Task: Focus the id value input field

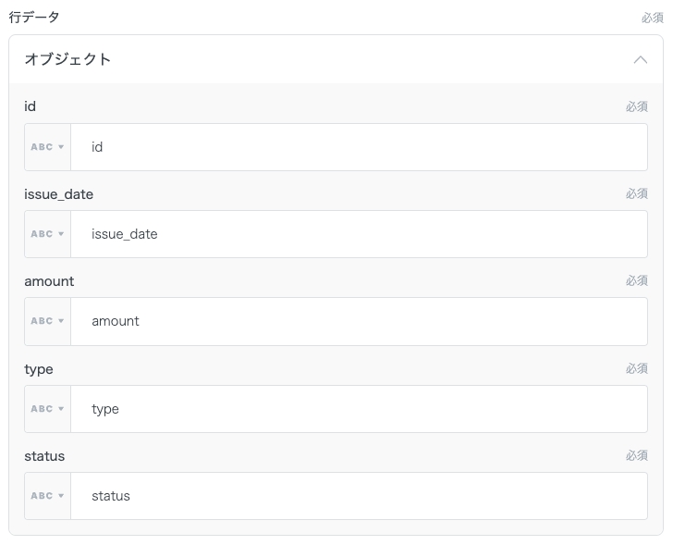Action: click(359, 147)
